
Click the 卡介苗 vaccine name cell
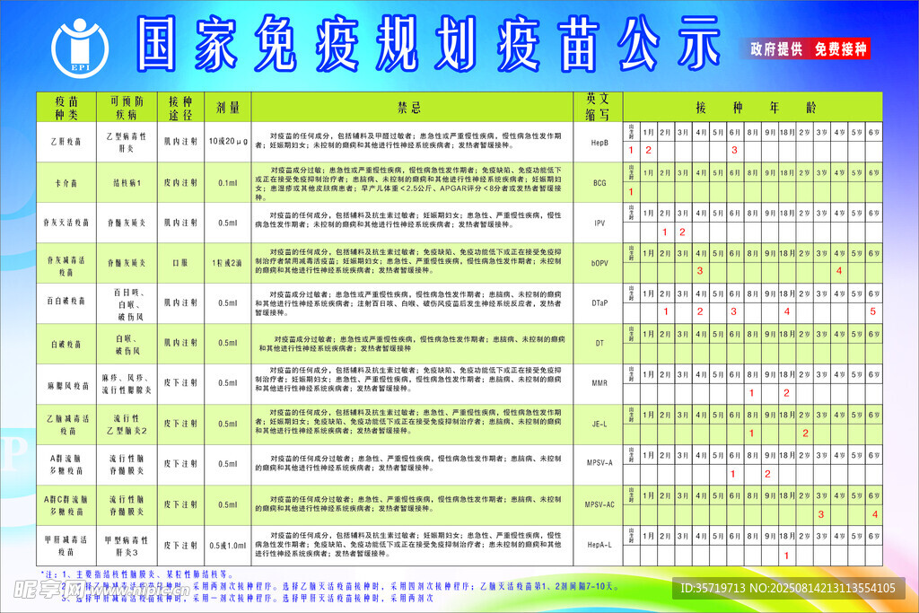pos(66,182)
